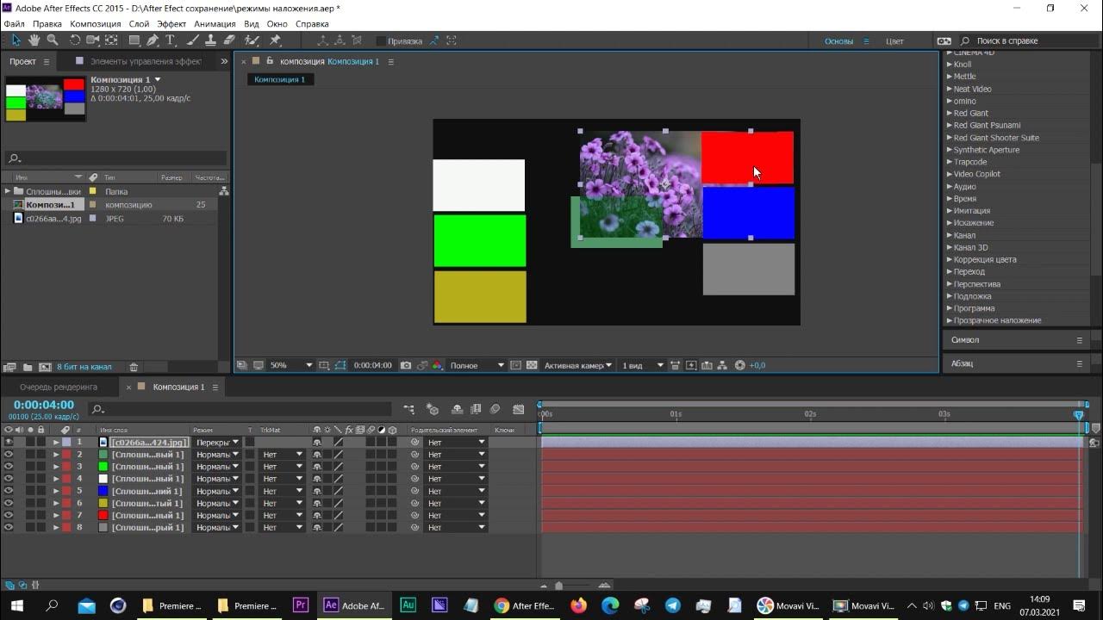Select the Цвет workspace
Viewport: 1103px width, 620px height.
894,40
